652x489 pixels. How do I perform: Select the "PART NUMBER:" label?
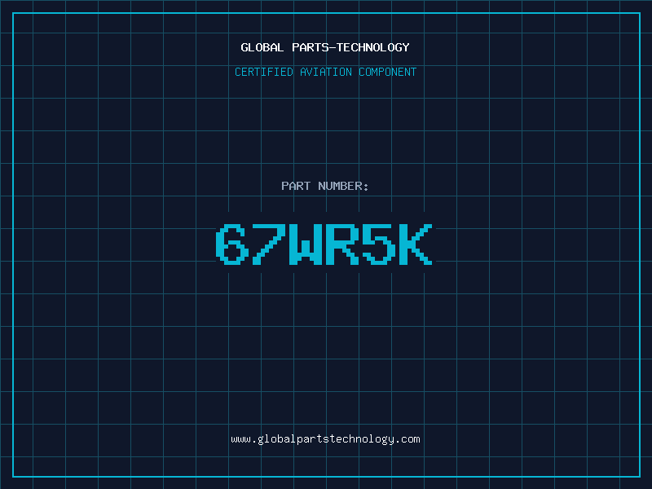pyautogui.click(x=325, y=186)
